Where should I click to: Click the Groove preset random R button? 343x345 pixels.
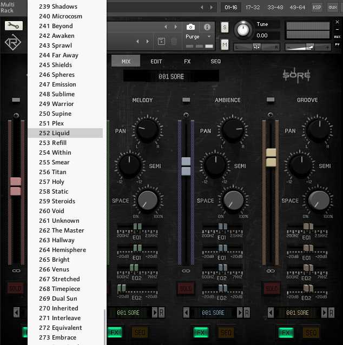coord(331,313)
